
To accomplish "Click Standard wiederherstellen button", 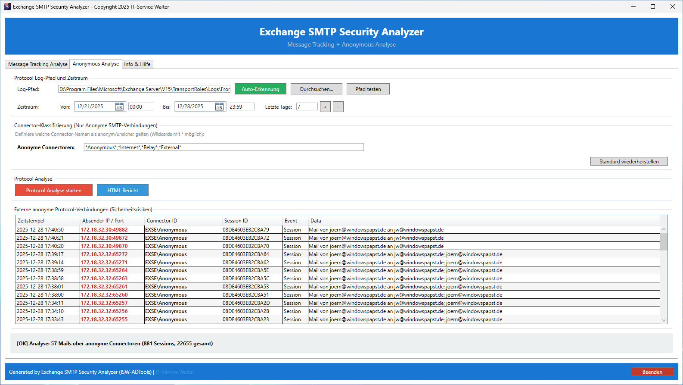I will click(x=629, y=162).
